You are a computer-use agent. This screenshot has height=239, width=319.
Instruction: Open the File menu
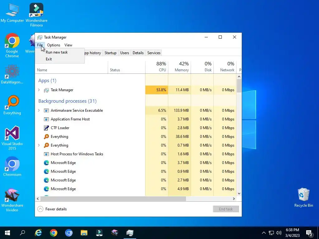click(x=40, y=45)
